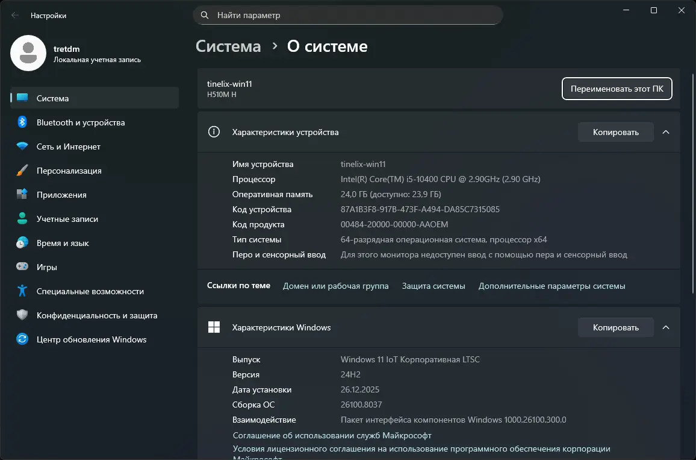Click the Время и язык clock icon
Image resolution: width=696 pixels, height=460 pixels.
(x=22, y=243)
